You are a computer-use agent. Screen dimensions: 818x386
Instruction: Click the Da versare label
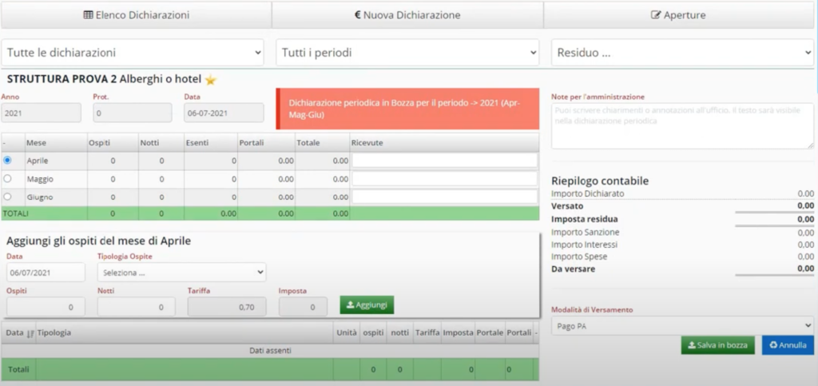[x=573, y=269]
